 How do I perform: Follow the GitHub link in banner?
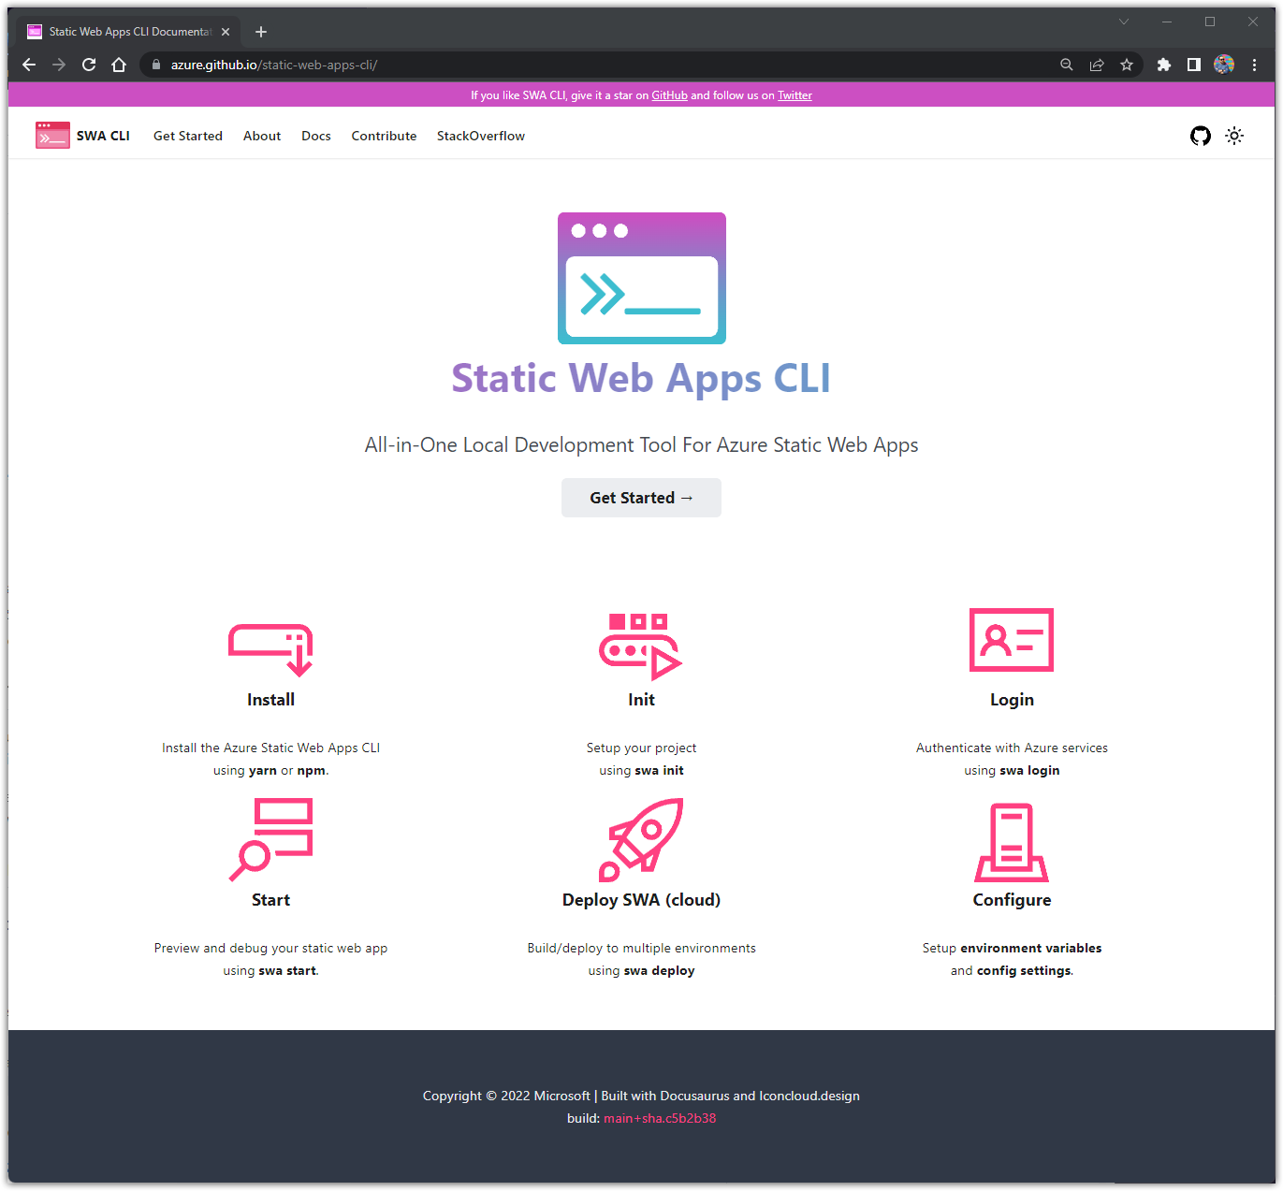click(669, 95)
